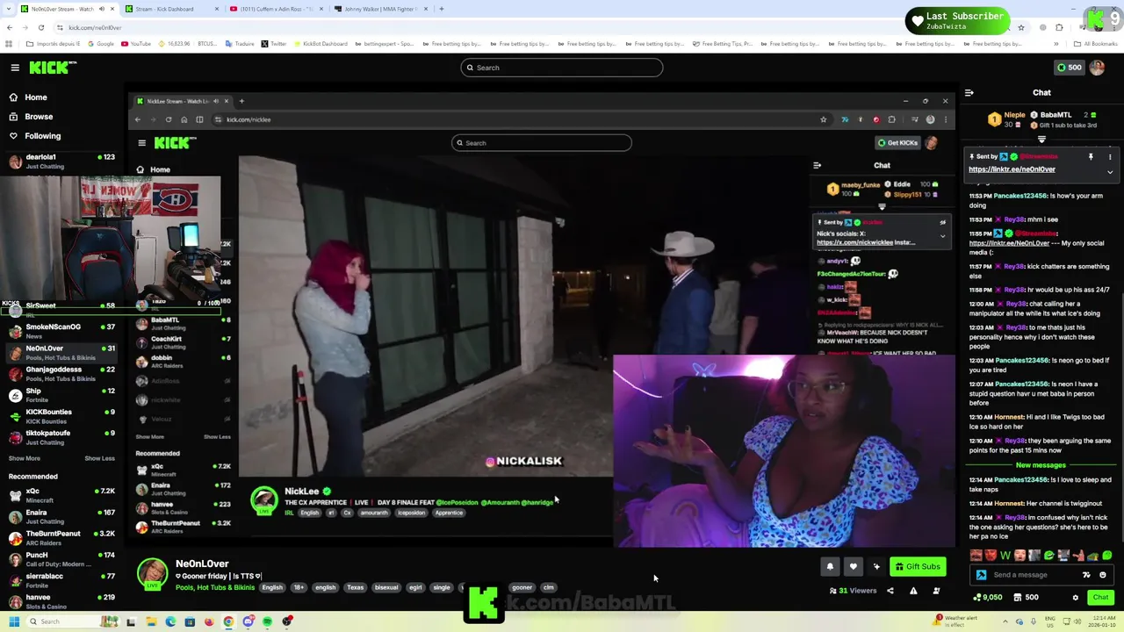Open the Twitter bookmark
The height and width of the screenshot is (632, 1124).
click(274, 44)
